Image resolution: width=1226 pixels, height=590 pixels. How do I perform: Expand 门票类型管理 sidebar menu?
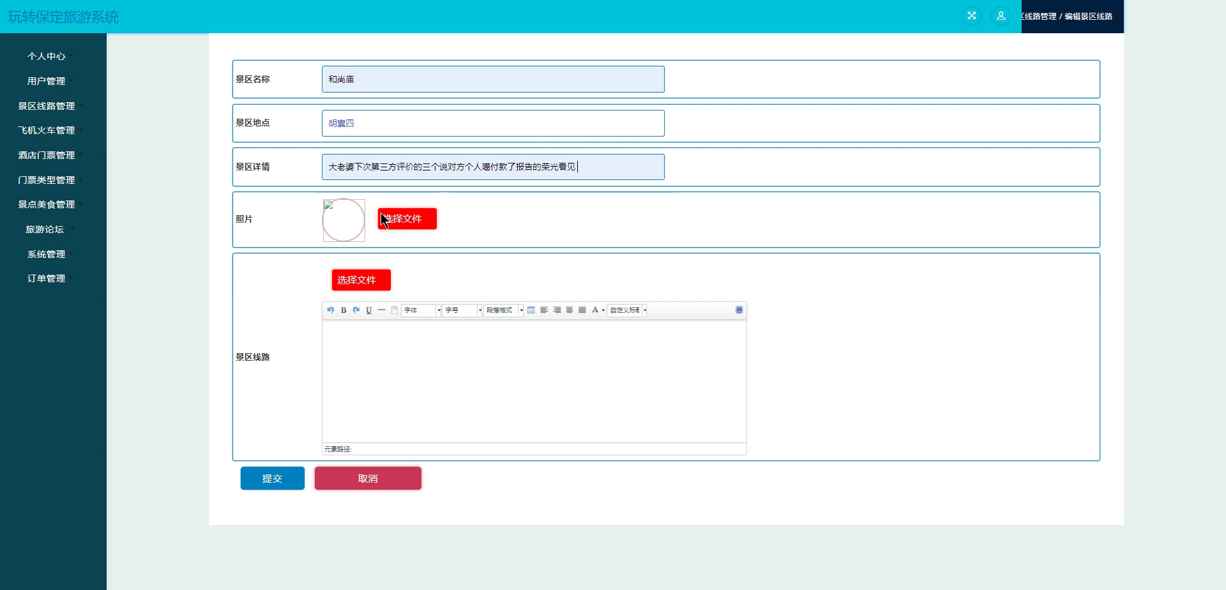(46, 180)
